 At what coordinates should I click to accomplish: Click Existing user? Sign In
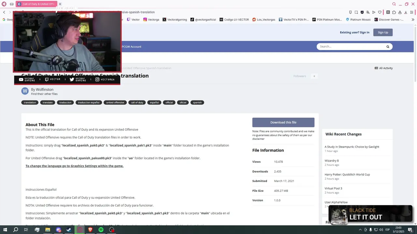coord(354,32)
